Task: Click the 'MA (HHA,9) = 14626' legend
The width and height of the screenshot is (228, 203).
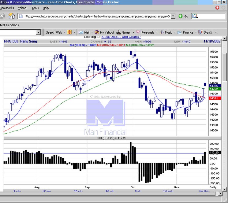Action: pyautogui.click(x=83, y=45)
